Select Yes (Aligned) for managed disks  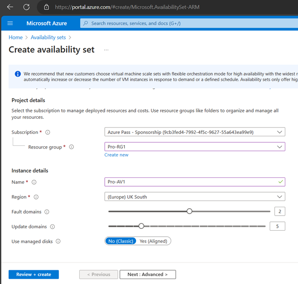click(x=154, y=241)
